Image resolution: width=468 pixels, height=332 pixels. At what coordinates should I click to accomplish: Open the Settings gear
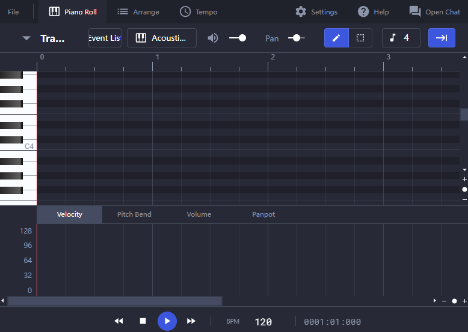point(316,12)
